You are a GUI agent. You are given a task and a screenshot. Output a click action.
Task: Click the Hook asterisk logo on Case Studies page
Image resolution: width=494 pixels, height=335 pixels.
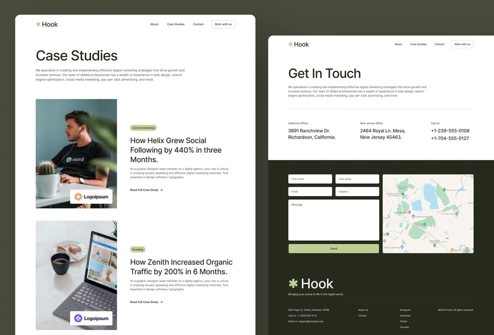(47, 24)
